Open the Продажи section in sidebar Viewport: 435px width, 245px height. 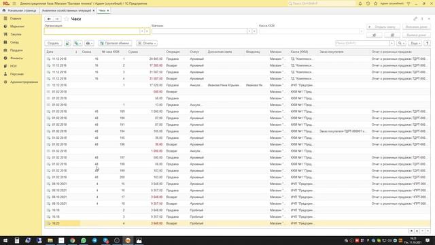16,50
